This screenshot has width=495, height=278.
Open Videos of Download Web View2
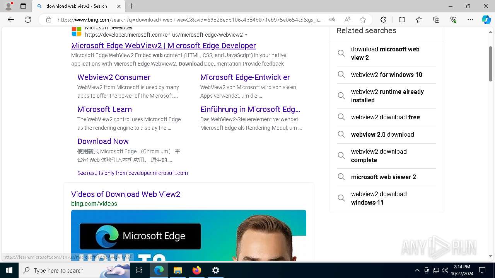point(126,194)
